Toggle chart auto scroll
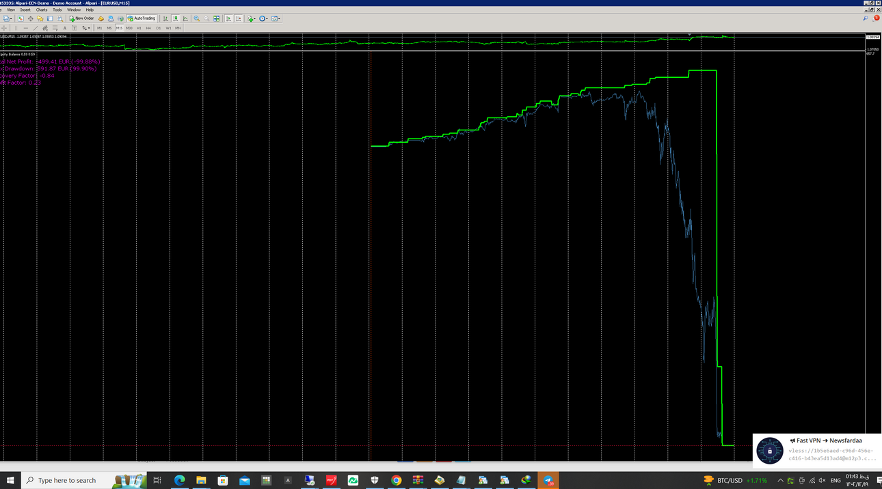 pyautogui.click(x=228, y=18)
